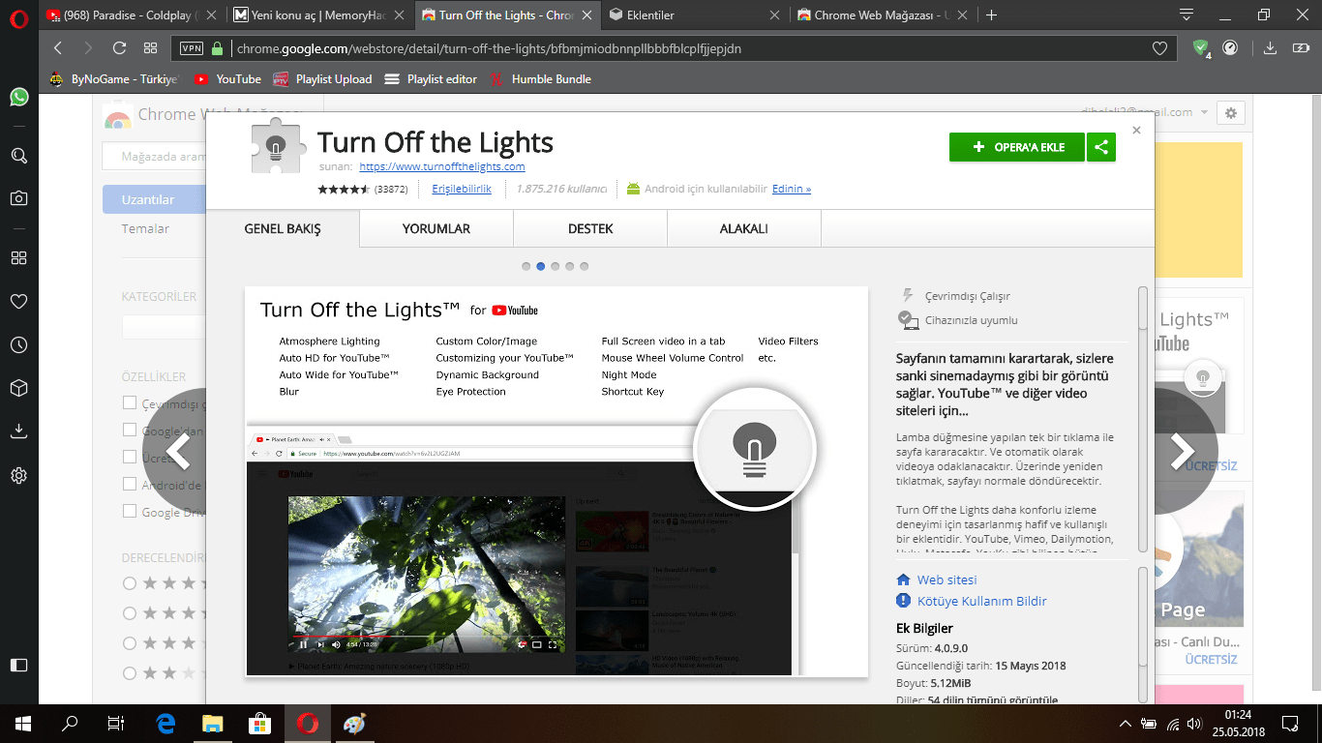The image size is (1322, 743).
Task: Click Kötüye Kullanım Bildir link
Action: coord(982,601)
